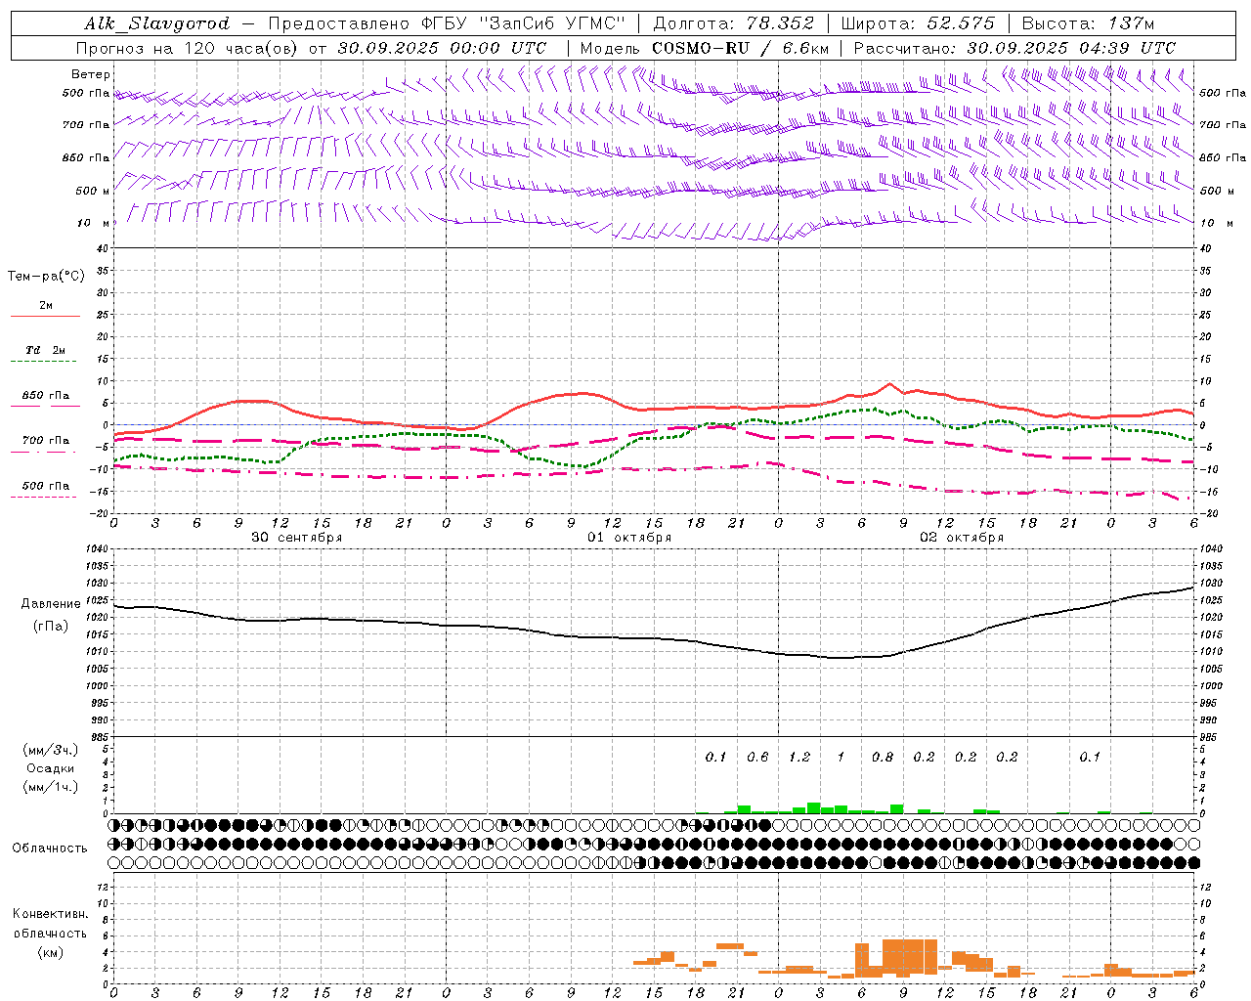Click the Давление panel label
This screenshot has width=1251, height=1001.
tap(51, 603)
